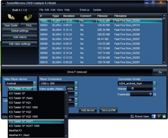Click the Volume slider handle
The image size is (168, 138).
point(133,89)
